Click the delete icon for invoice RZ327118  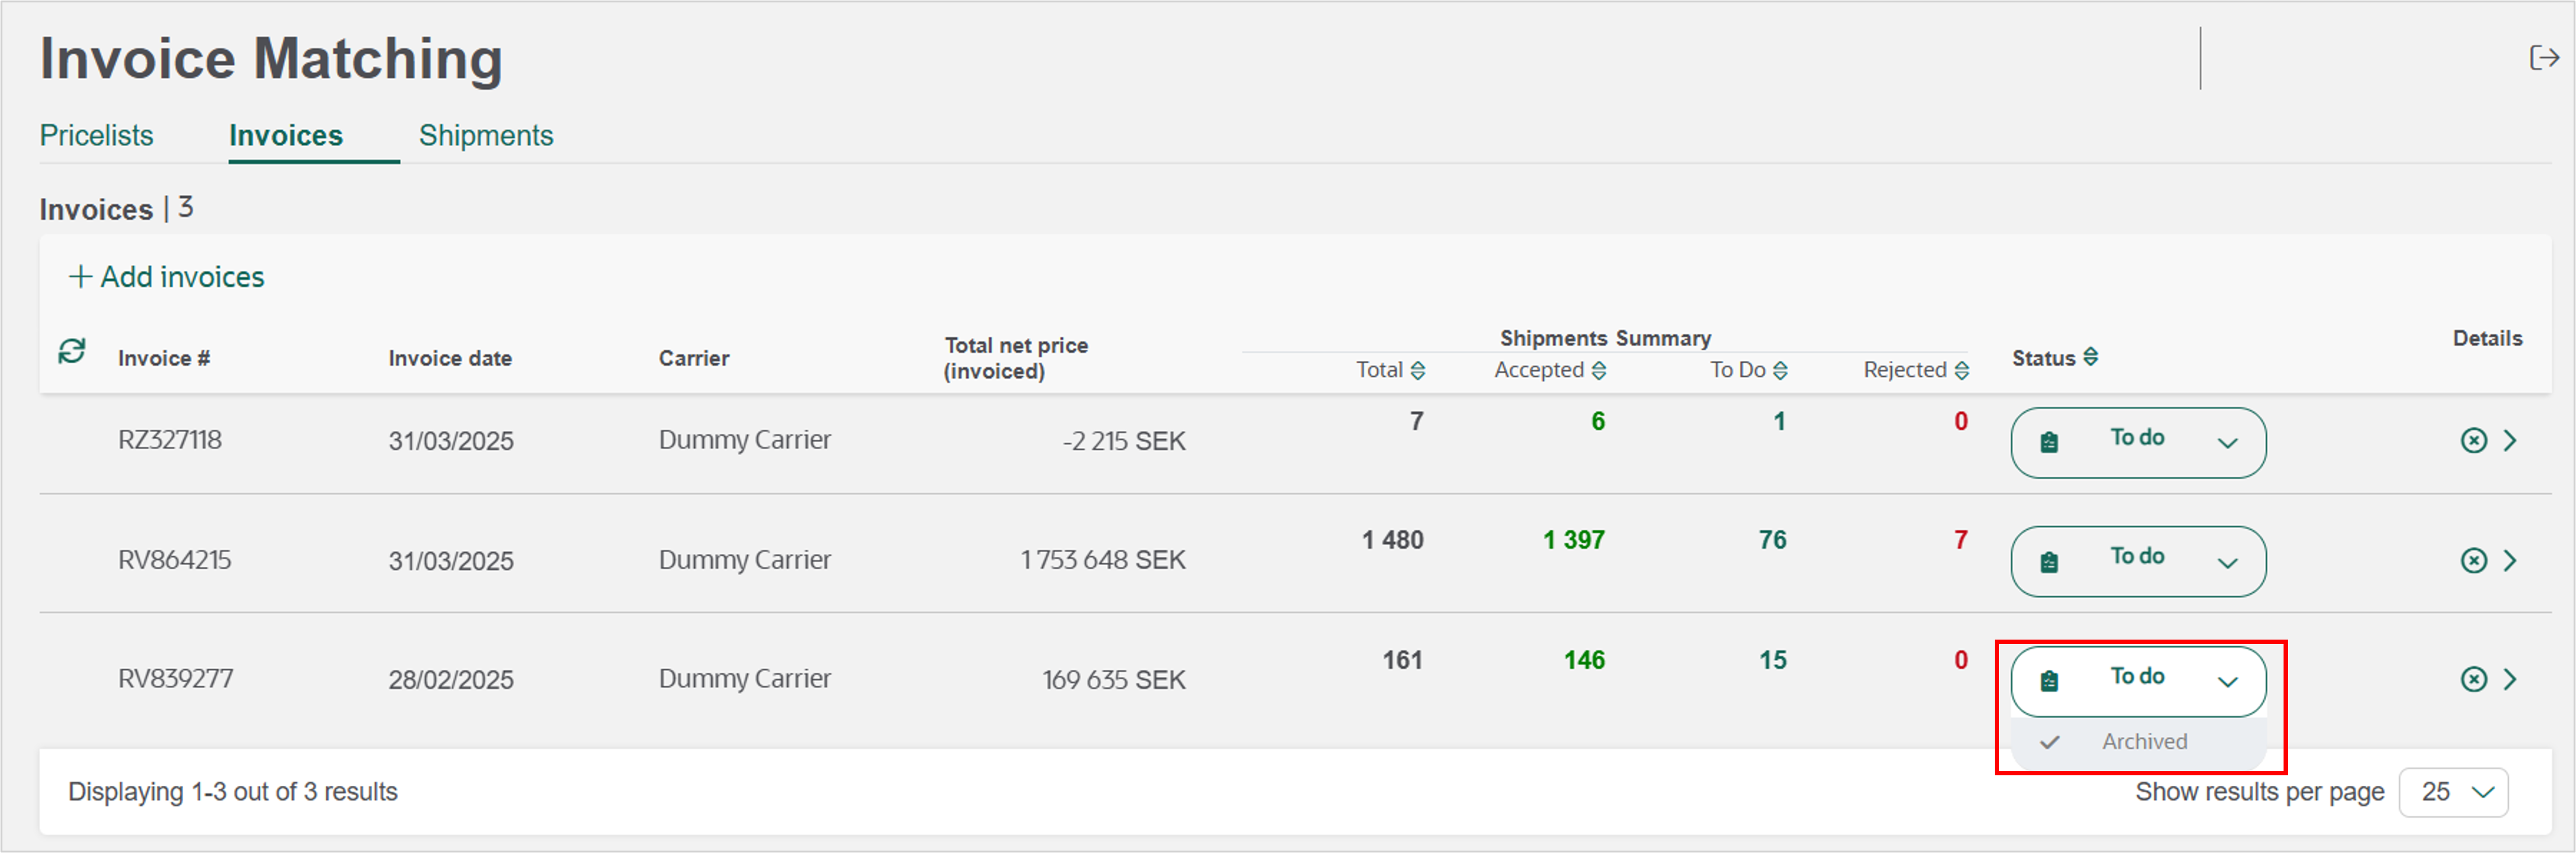point(2473,441)
